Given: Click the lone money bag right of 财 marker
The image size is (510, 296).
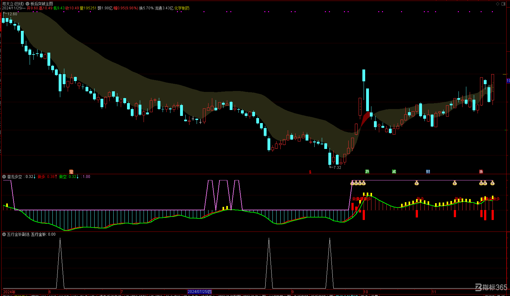Looking at the screenshot, I should pos(455,183).
